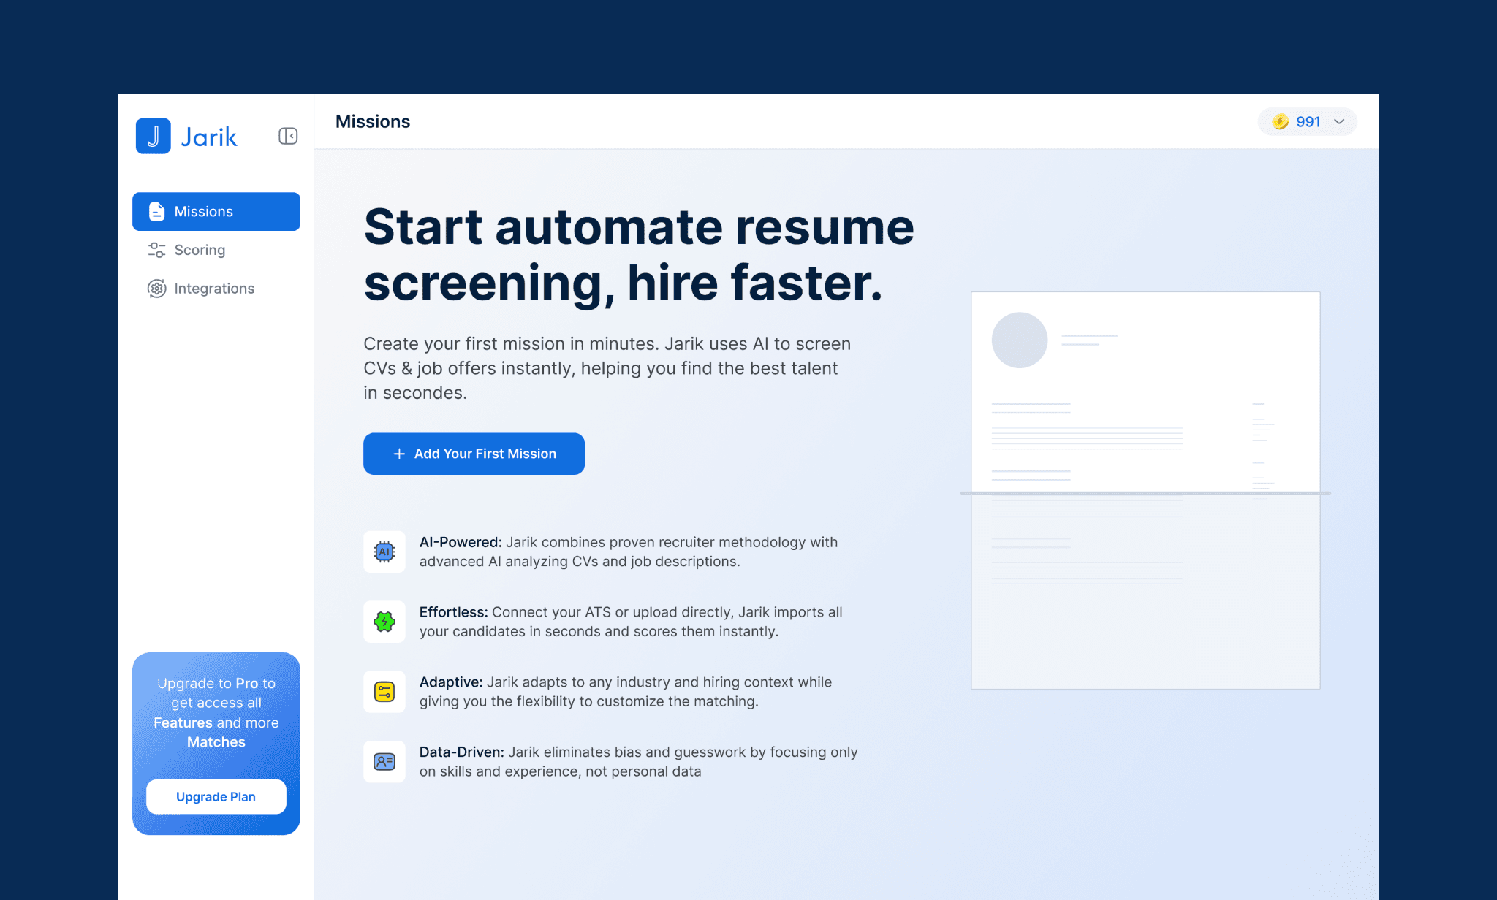Click the Scoring sliders icon

(x=156, y=250)
